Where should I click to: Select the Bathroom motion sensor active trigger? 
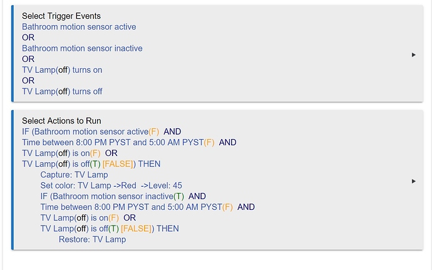pyautogui.click(x=79, y=27)
